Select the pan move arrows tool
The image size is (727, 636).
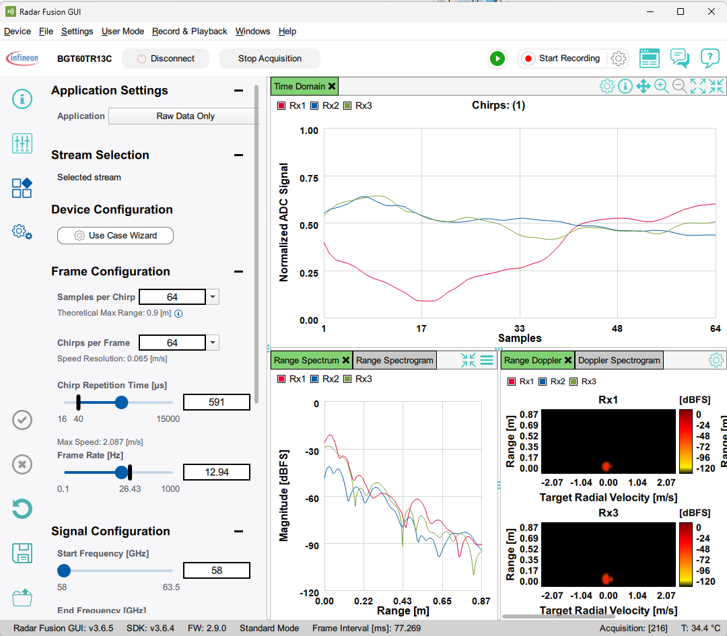coord(644,86)
